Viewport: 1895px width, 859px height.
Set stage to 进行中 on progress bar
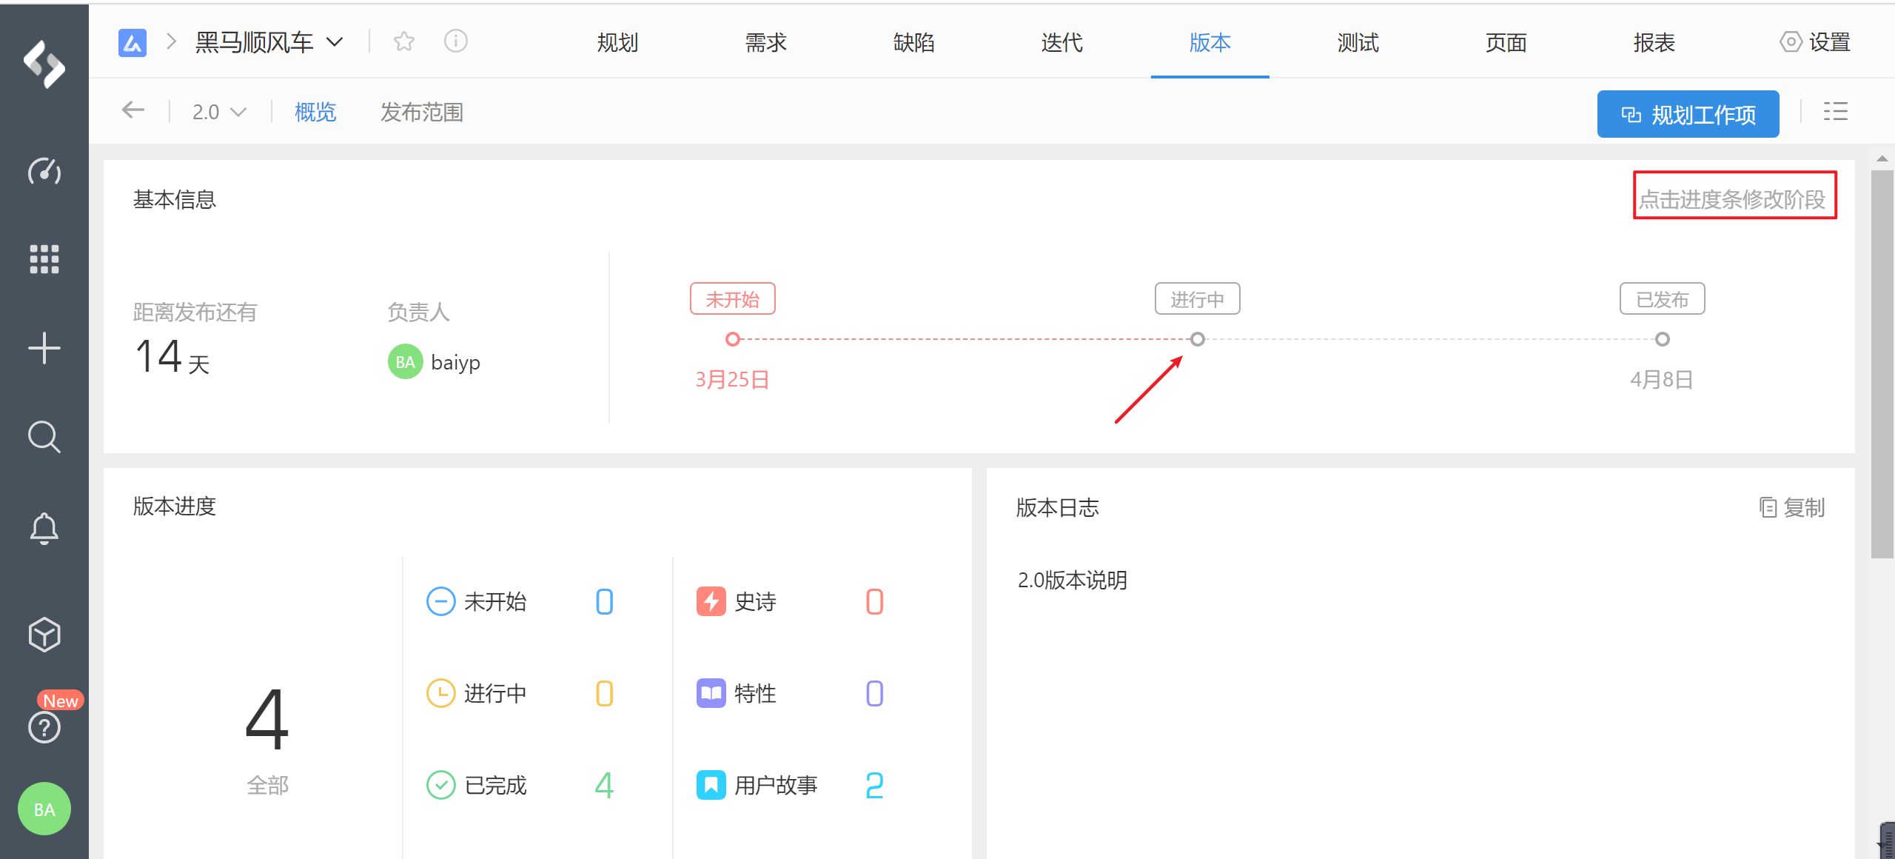pos(1197,339)
